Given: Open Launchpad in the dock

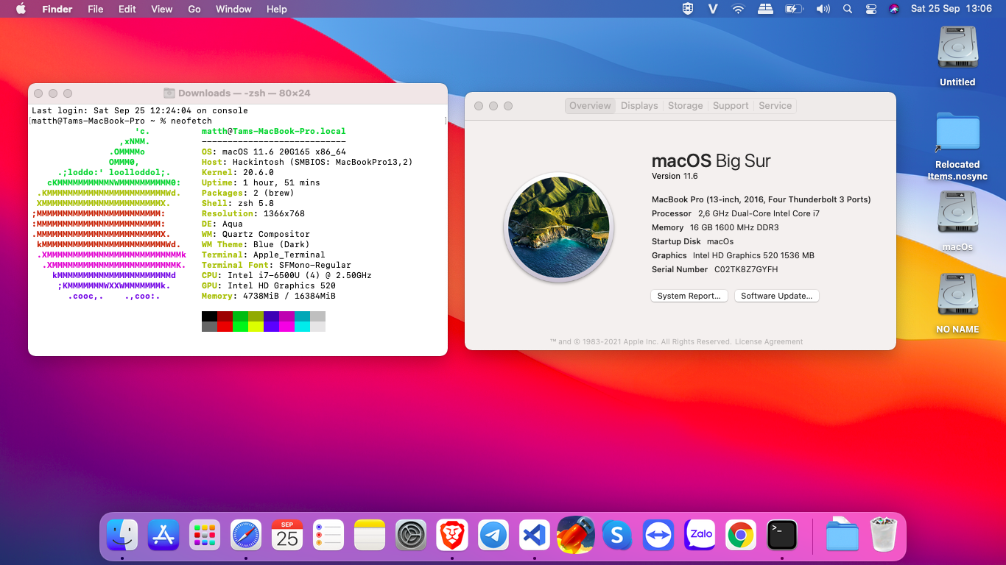Looking at the screenshot, I should [205, 535].
